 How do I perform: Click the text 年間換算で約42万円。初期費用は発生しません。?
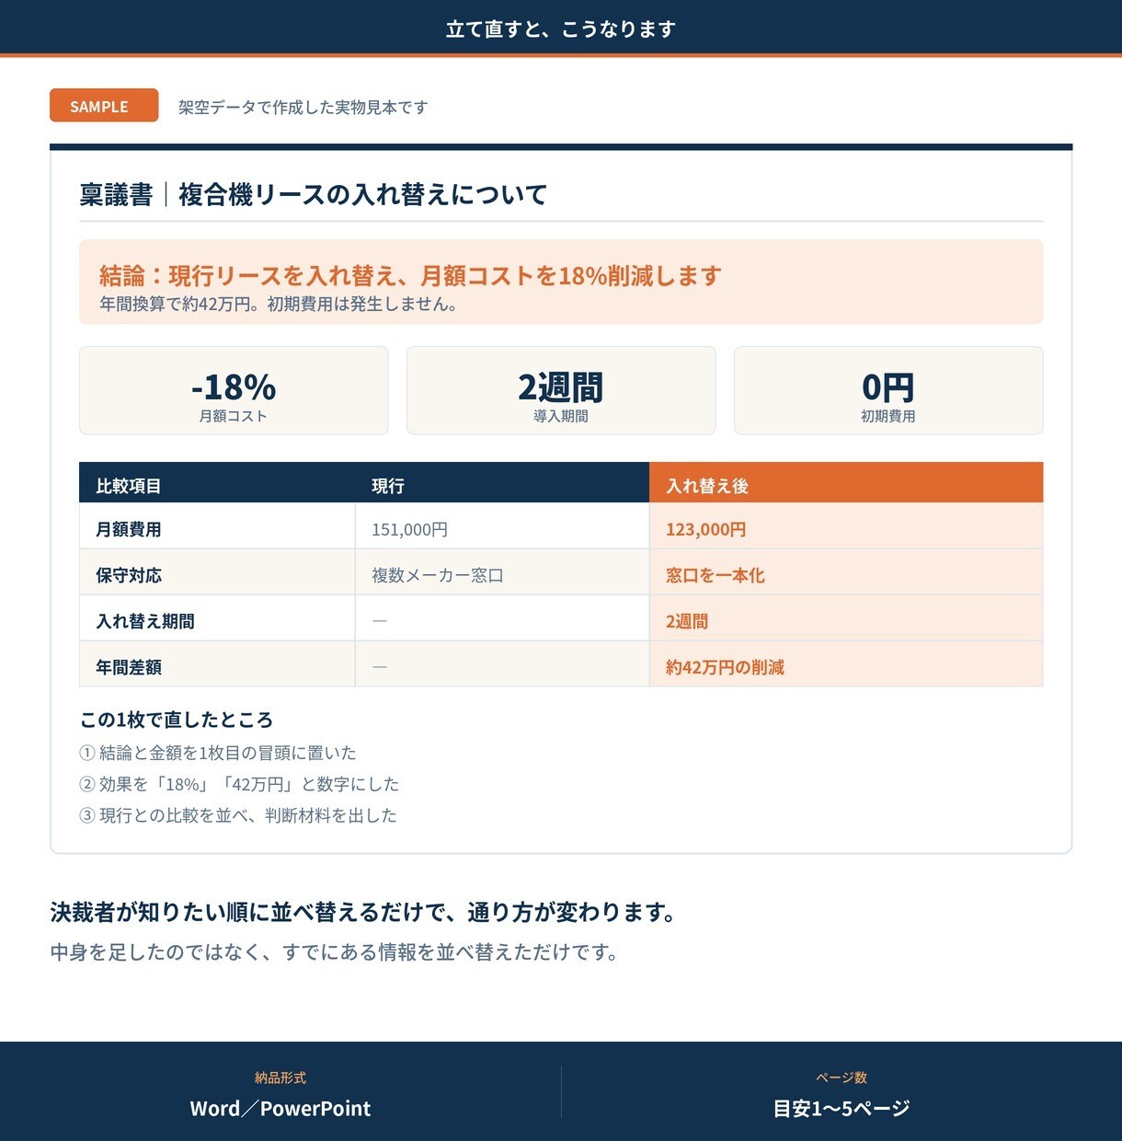(279, 305)
